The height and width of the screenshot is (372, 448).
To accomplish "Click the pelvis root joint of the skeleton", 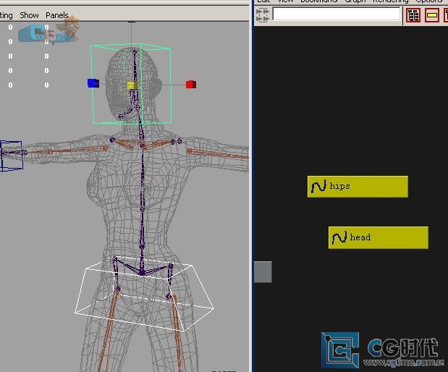I will (142, 272).
